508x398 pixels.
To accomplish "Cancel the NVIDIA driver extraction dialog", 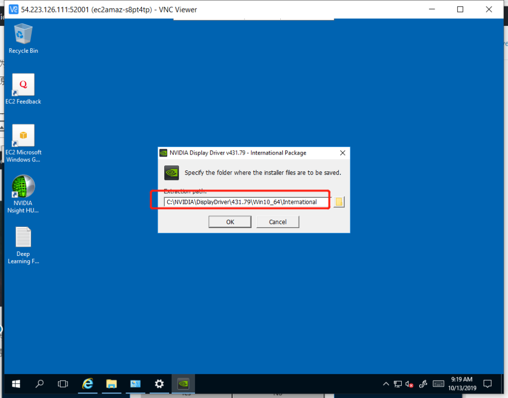I will (x=278, y=222).
